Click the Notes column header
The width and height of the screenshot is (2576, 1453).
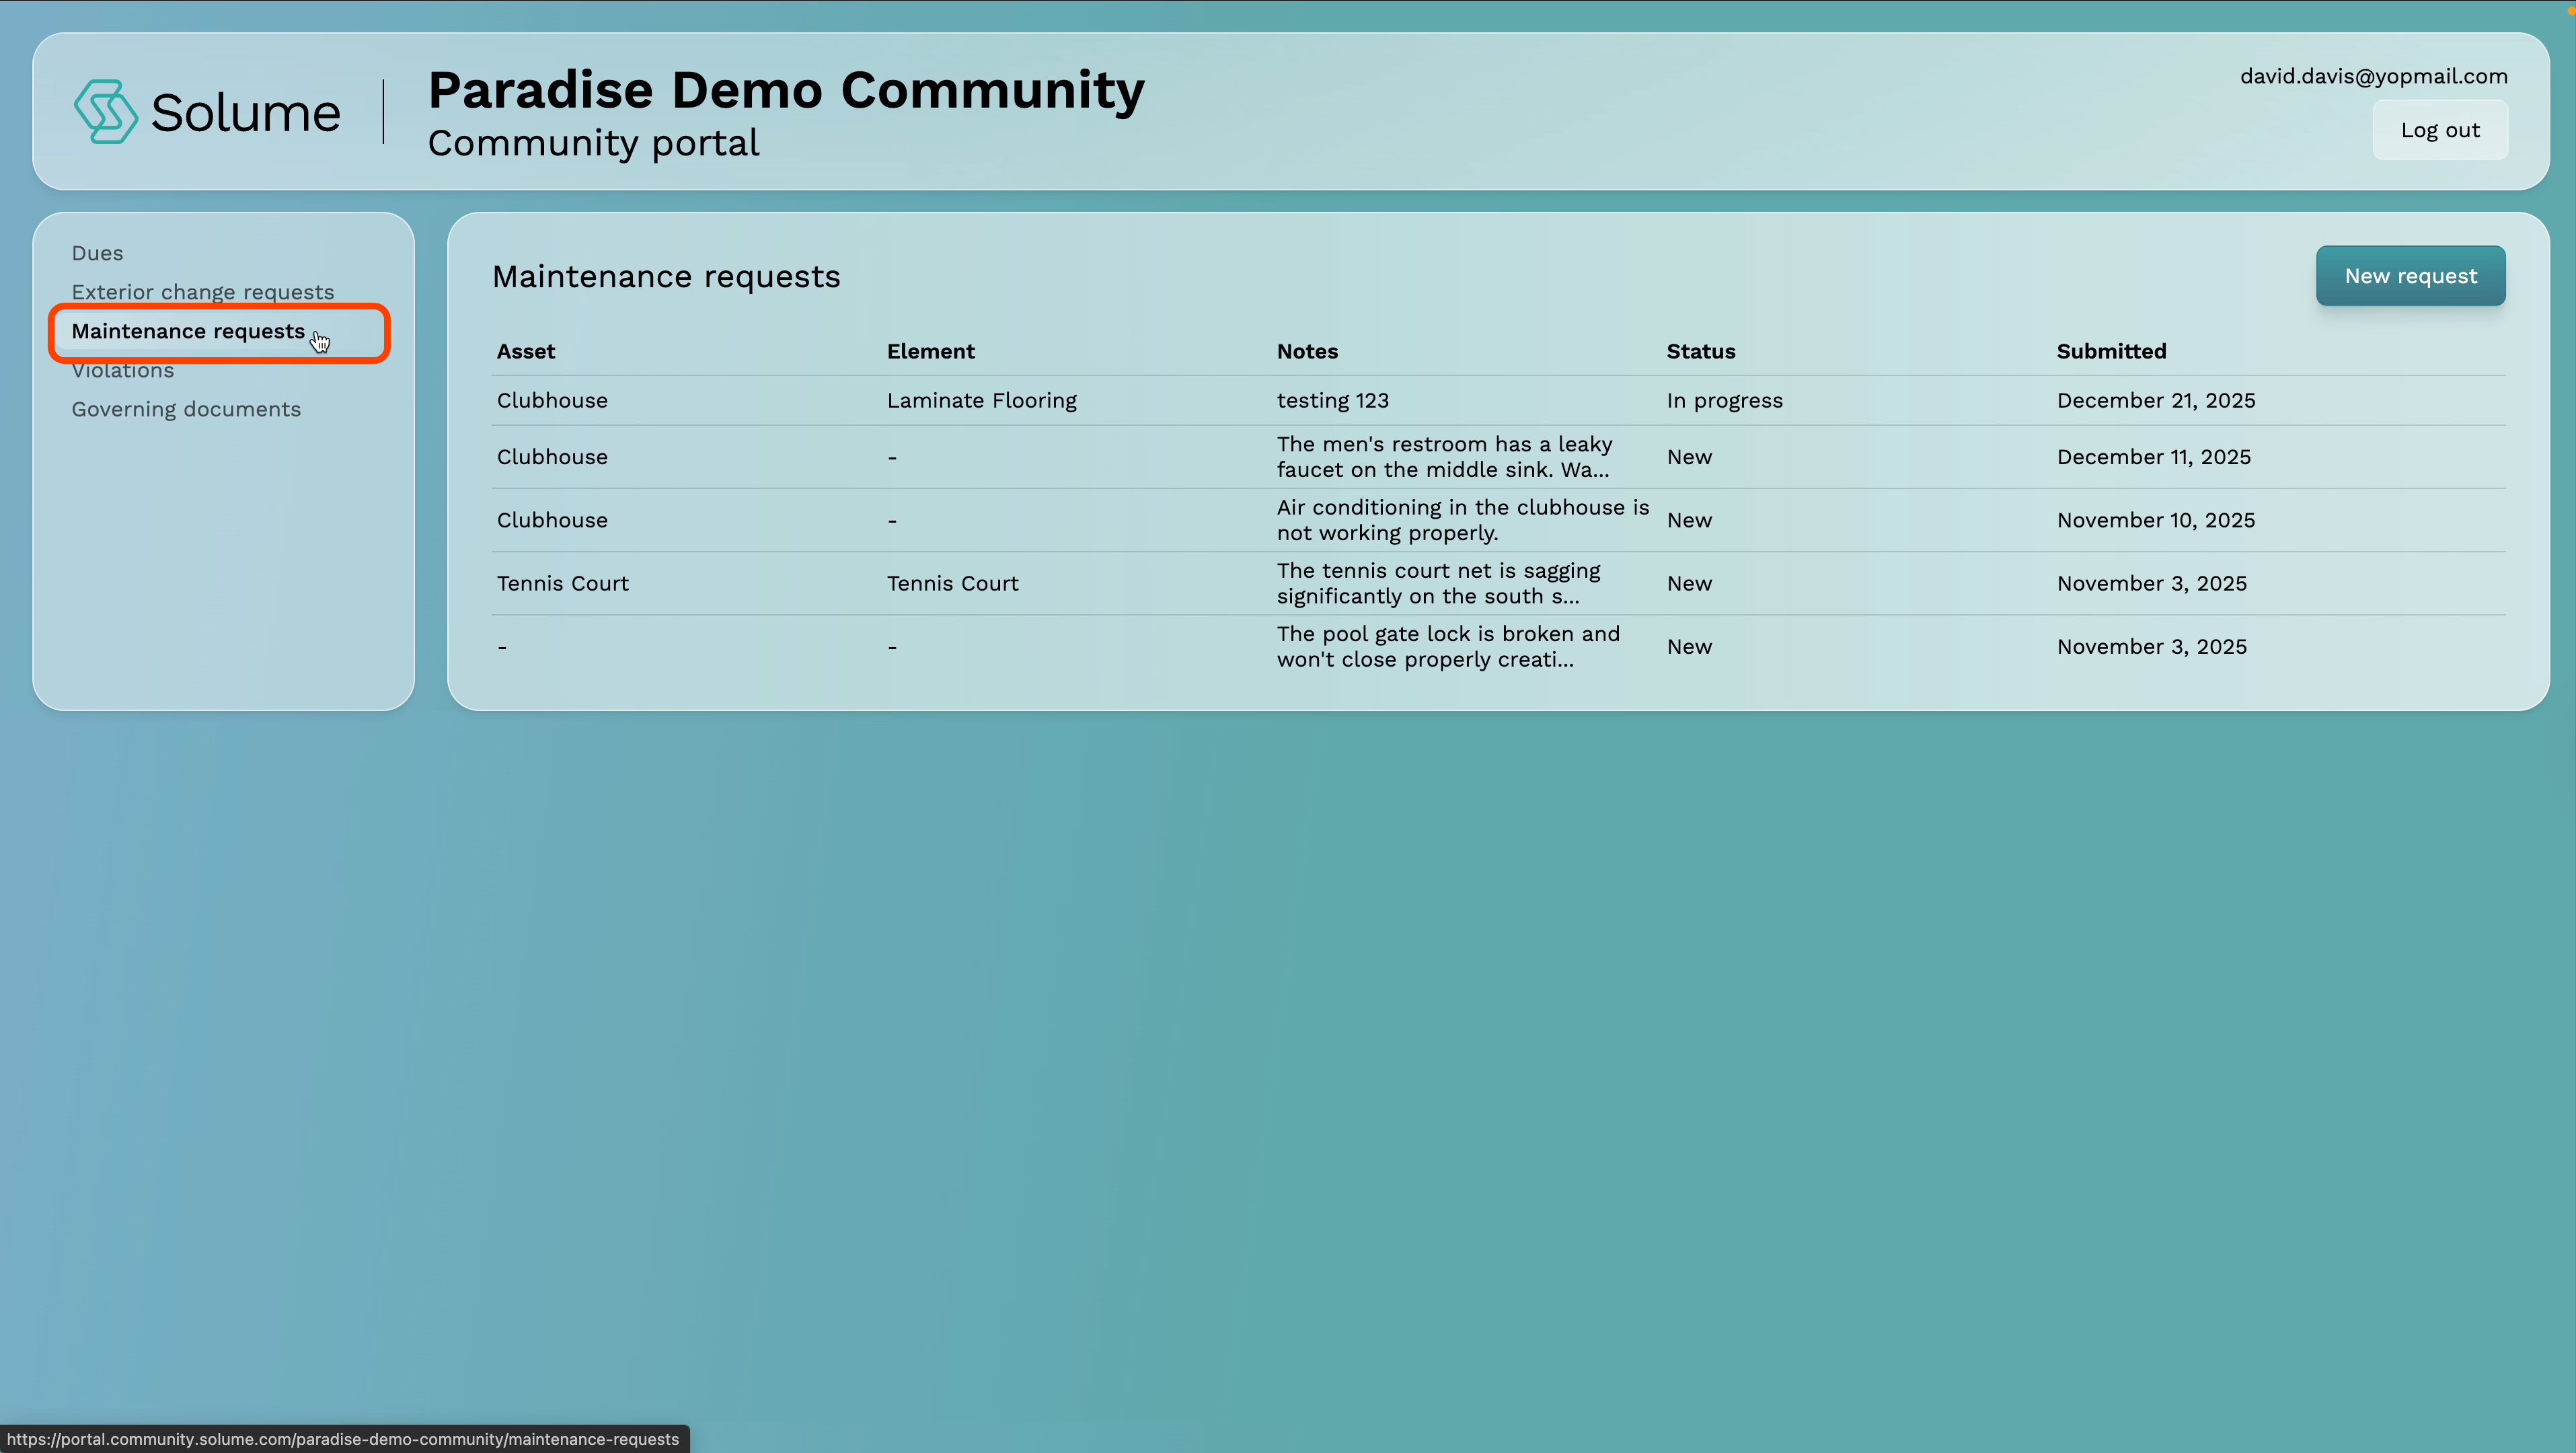point(1307,351)
